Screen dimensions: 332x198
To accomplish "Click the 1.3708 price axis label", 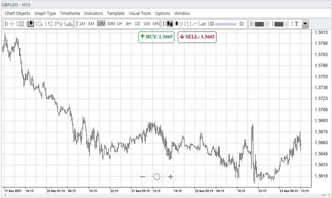I will tap(321, 110).
